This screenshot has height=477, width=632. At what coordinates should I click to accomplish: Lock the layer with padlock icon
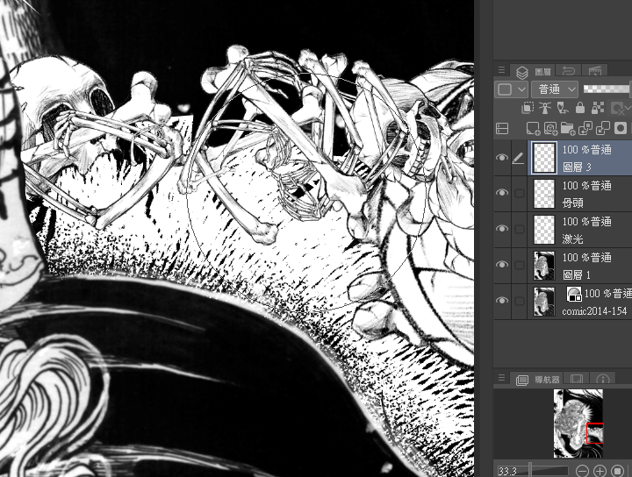580,108
